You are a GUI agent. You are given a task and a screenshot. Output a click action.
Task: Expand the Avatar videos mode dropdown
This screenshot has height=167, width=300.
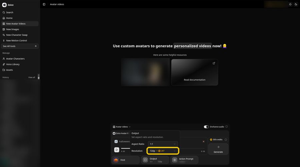tap(122, 127)
